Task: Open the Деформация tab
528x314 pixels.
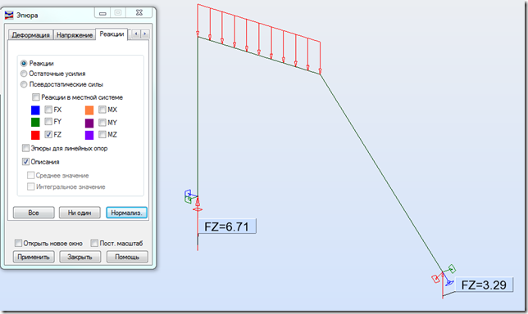Action: click(30, 34)
